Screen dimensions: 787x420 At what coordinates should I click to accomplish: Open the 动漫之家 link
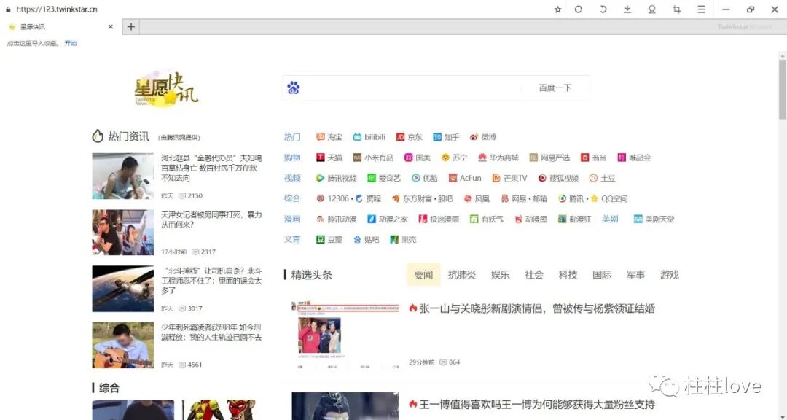tap(388, 219)
